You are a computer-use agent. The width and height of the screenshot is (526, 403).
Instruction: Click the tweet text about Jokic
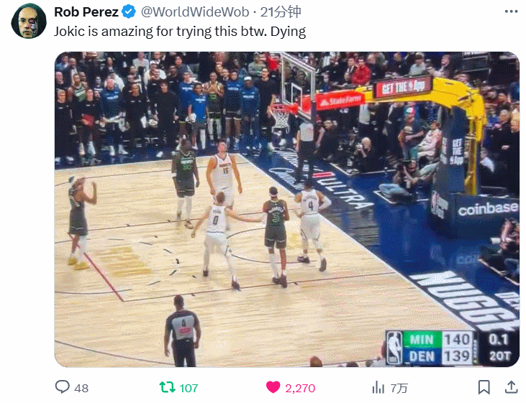[180, 32]
